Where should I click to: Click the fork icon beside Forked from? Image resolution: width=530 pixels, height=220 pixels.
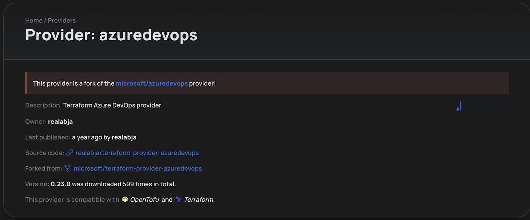(x=68, y=168)
